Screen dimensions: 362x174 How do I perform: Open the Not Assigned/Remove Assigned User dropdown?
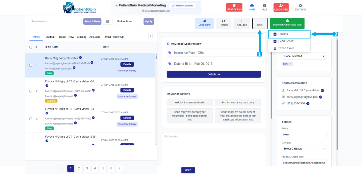coord(304,163)
